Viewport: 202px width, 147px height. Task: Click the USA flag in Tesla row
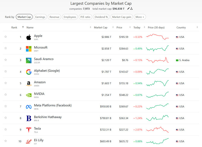[177, 130]
